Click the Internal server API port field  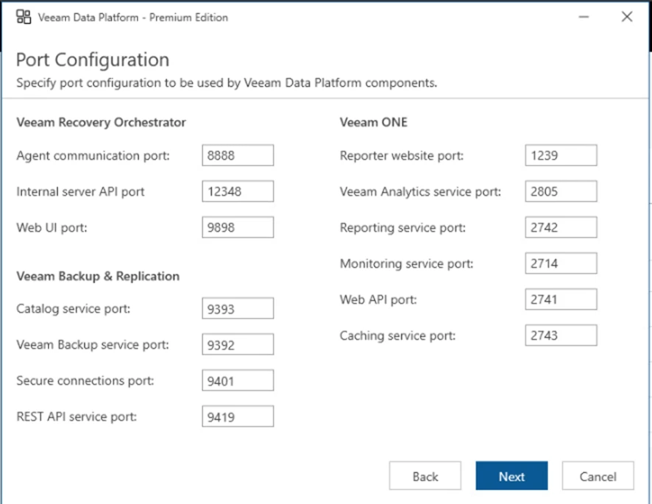click(x=238, y=191)
